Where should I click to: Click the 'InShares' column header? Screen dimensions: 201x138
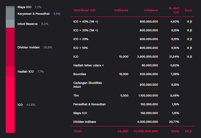[121, 10]
